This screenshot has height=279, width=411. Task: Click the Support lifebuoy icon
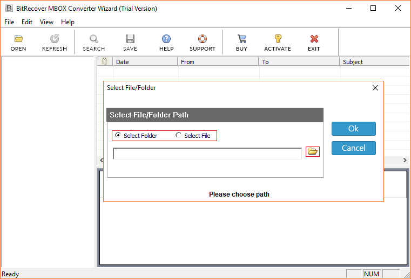[x=202, y=39]
